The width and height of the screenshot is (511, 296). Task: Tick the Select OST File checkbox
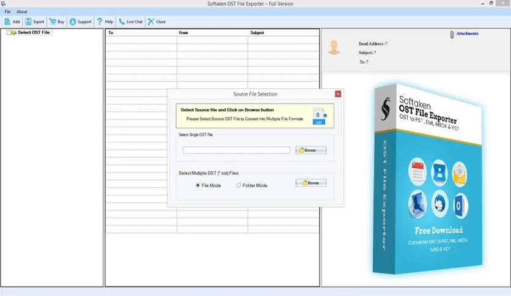click(x=9, y=32)
